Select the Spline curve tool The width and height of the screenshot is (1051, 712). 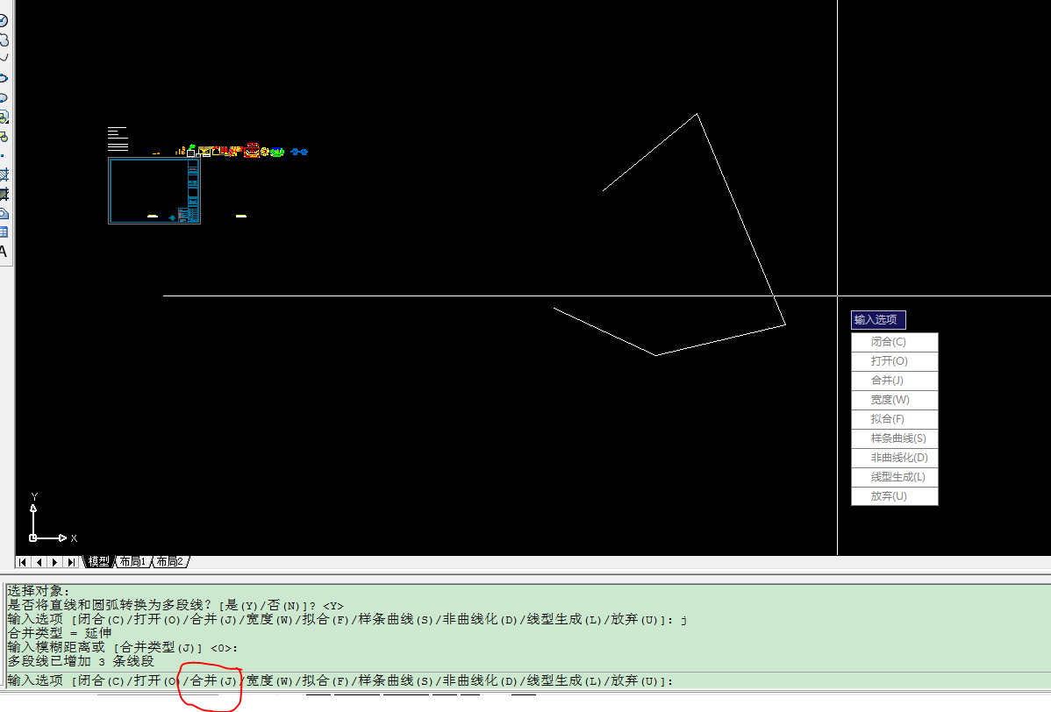pos(3,59)
